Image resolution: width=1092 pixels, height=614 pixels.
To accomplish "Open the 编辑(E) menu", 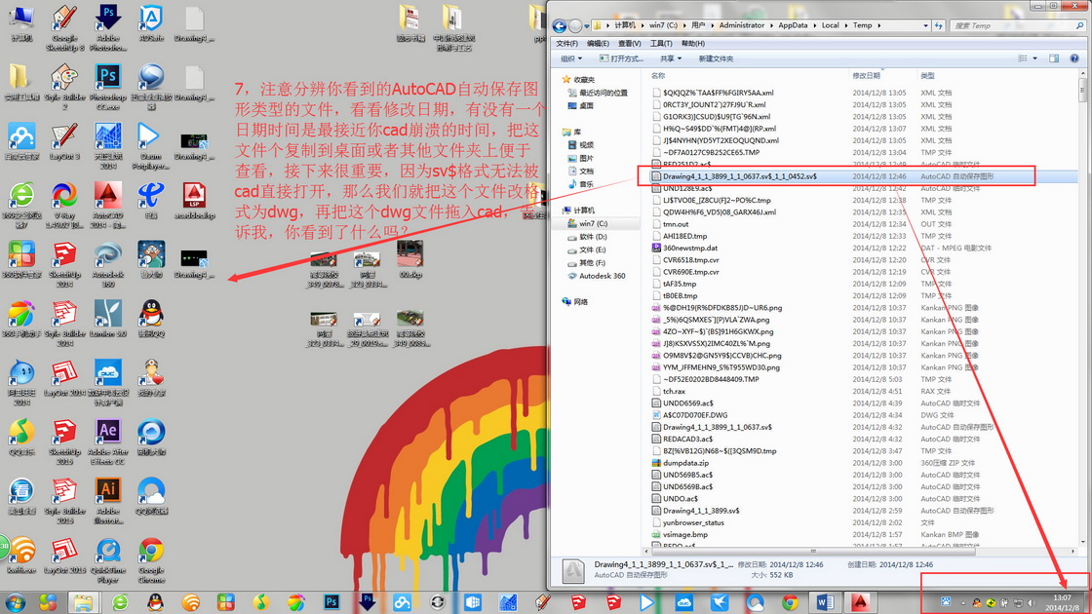I will [x=599, y=43].
